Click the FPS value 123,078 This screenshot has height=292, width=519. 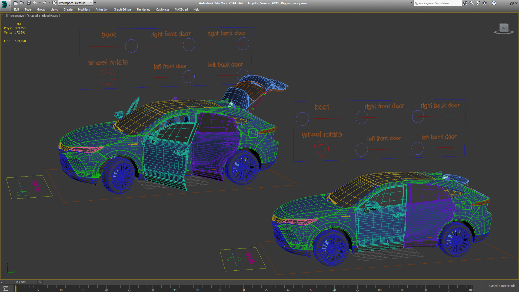pyautogui.click(x=20, y=41)
